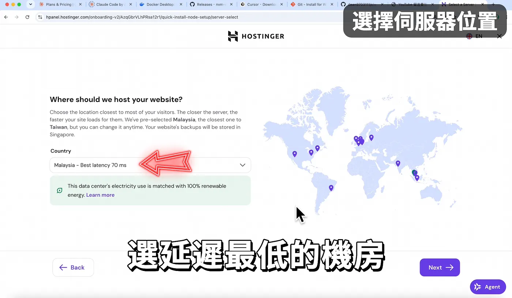Viewport: 512px width, 298px height.
Task: Reload the page with the refresh icon
Action: coord(27,17)
